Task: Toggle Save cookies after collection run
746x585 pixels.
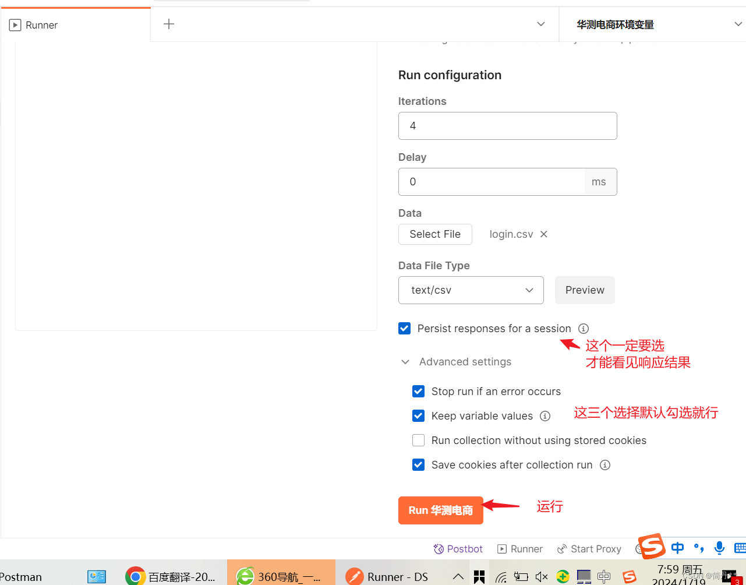Action: point(418,465)
